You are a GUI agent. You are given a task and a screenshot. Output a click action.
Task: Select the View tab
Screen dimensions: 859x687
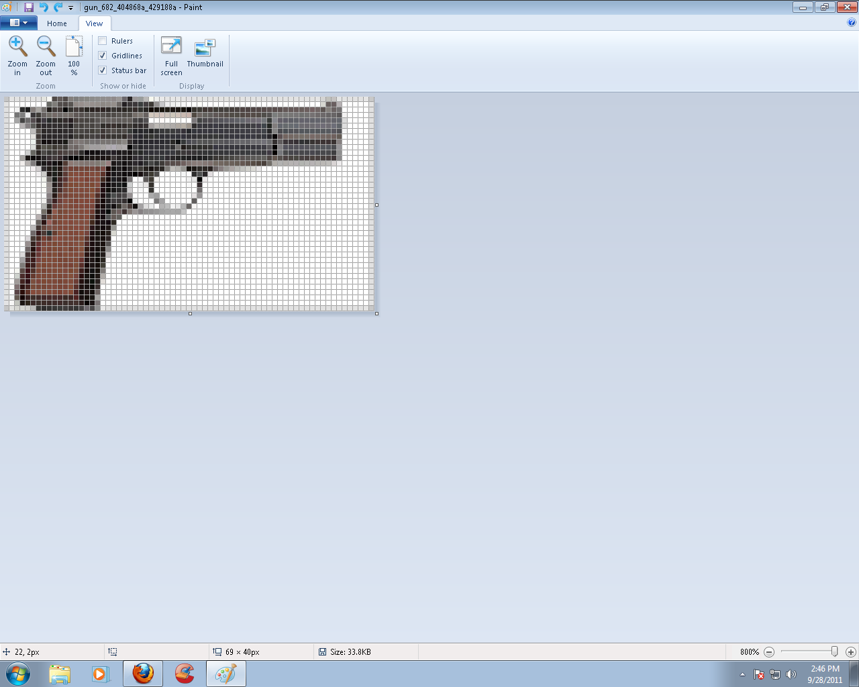point(95,23)
